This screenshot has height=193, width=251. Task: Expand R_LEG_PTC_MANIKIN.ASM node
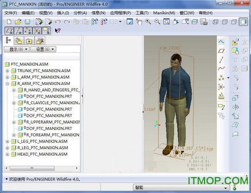click(x=7, y=148)
